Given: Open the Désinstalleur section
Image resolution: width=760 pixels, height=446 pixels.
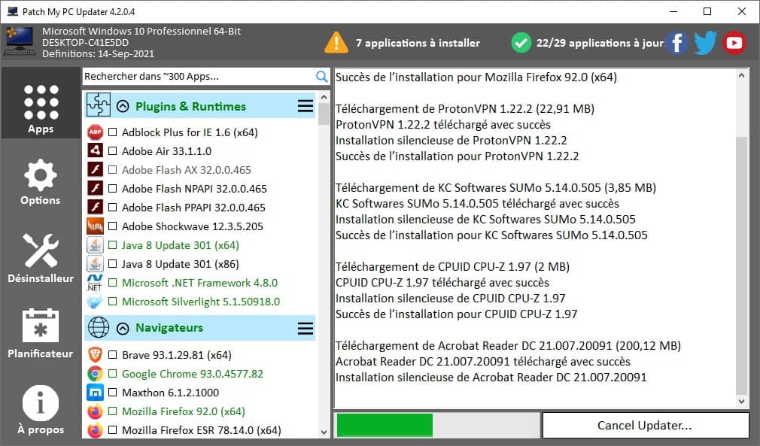Looking at the screenshot, I should pyautogui.click(x=41, y=258).
